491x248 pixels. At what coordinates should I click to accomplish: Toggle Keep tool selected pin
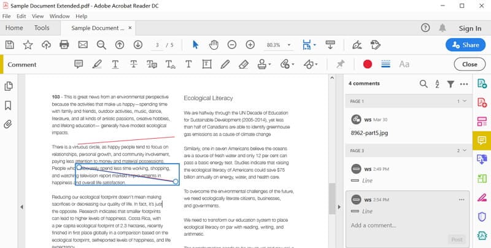(341, 64)
